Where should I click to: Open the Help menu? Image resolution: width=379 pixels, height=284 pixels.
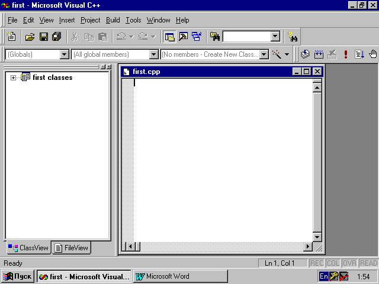point(182,20)
